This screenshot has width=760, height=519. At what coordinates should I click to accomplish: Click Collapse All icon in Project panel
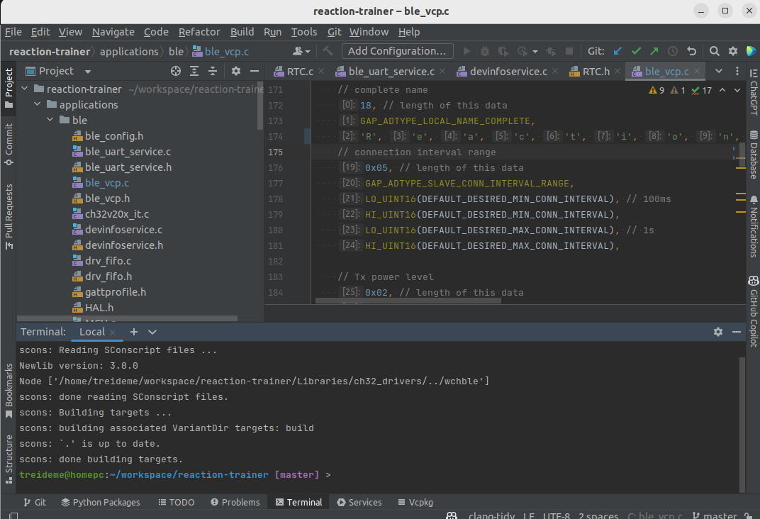point(212,71)
